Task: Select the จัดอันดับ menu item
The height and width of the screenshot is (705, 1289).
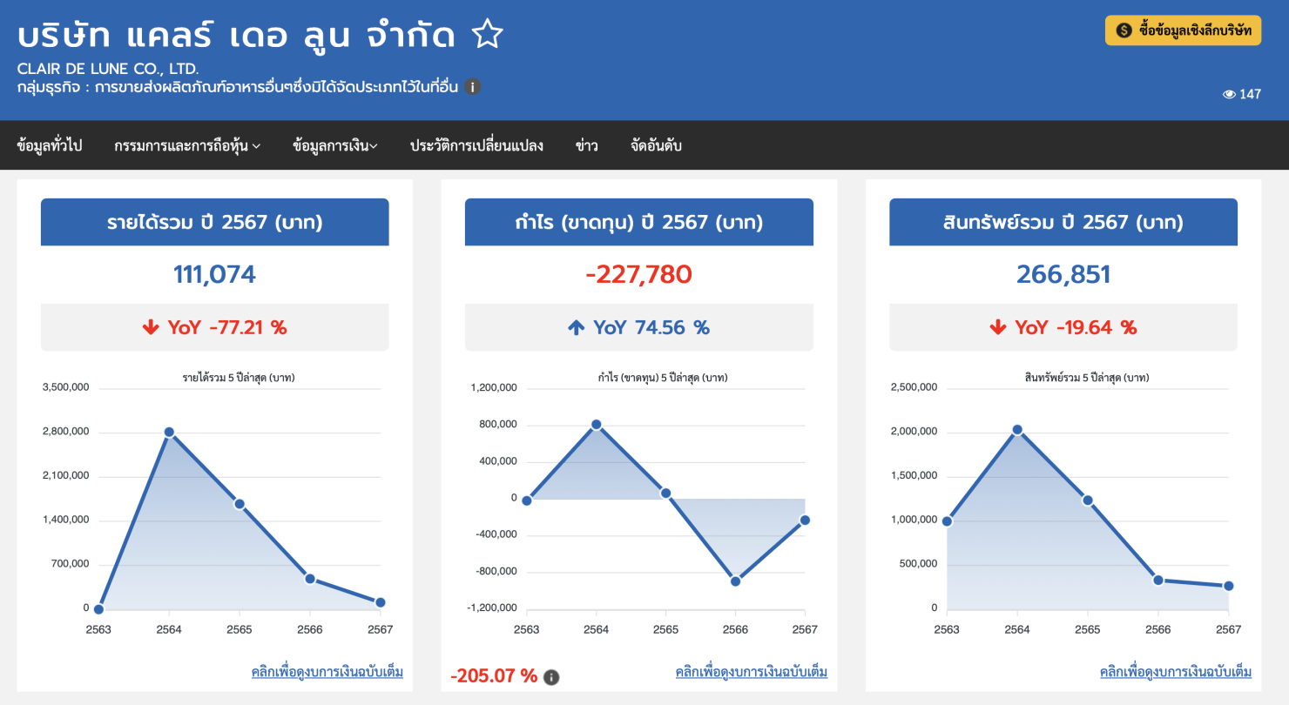Action: pos(656,146)
